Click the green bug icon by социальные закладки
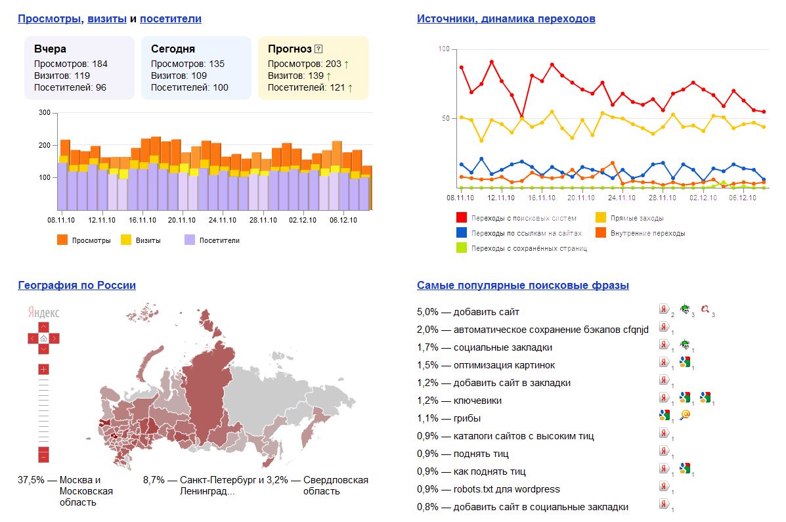The height and width of the screenshot is (522, 786). click(x=685, y=344)
